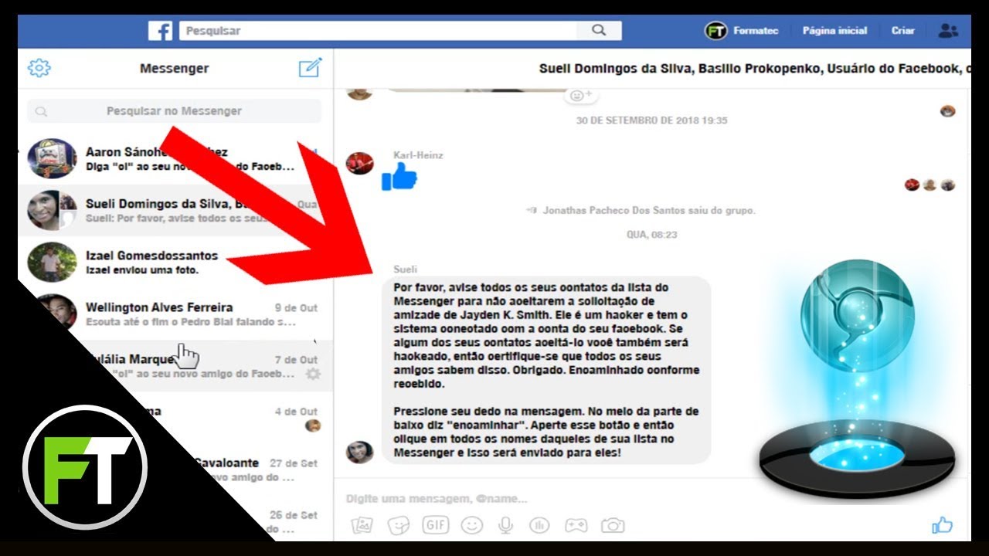This screenshot has width=989, height=556.
Task: Click Aaron Sánchez conversation avatar
Action: coord(52,158)
